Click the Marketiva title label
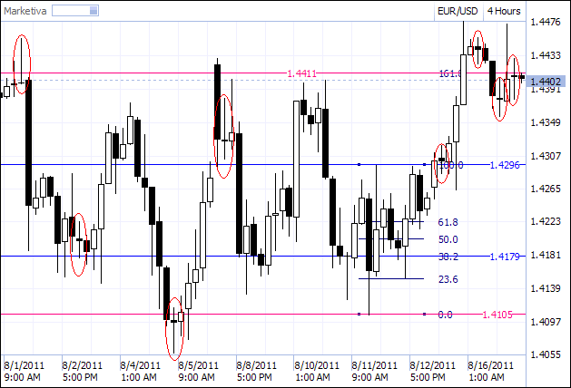This screenshot has height=388, width=571. [x=25, y=11]
